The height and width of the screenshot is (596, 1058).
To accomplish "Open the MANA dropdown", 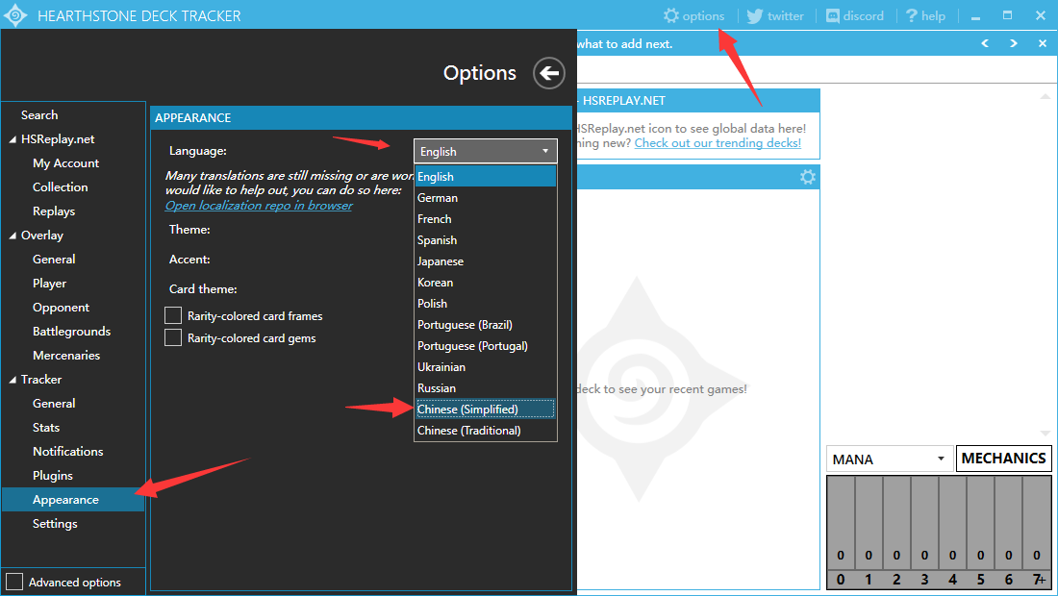I will (889, 459).
